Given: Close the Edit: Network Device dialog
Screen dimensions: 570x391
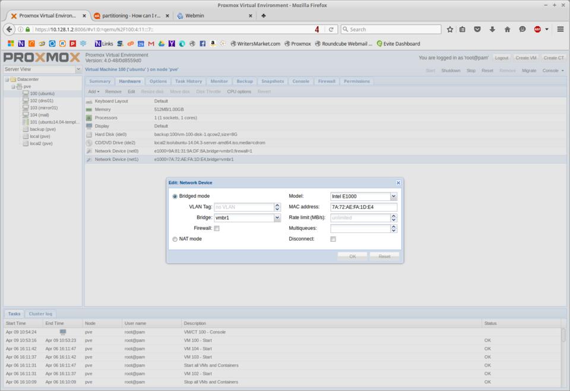Looking at the screenshot, I should pos(398,183).
